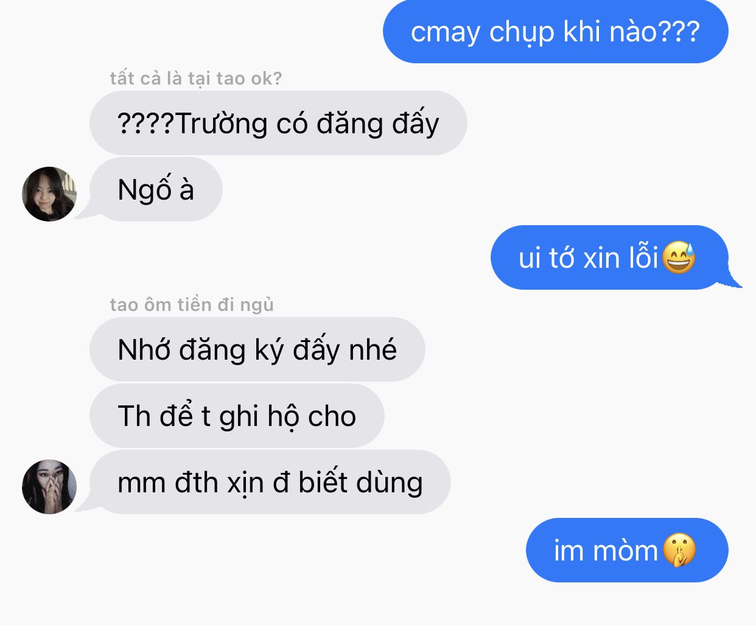Select the message "mm đth xịn đ biết dùng"
The image size is (756, 625).
(270, 482)
